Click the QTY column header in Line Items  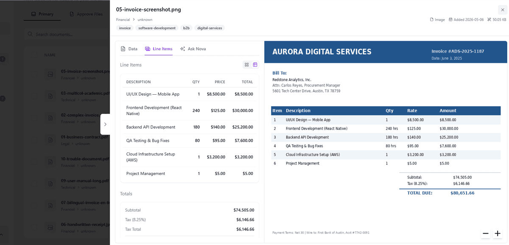click(x=196, y=82)
